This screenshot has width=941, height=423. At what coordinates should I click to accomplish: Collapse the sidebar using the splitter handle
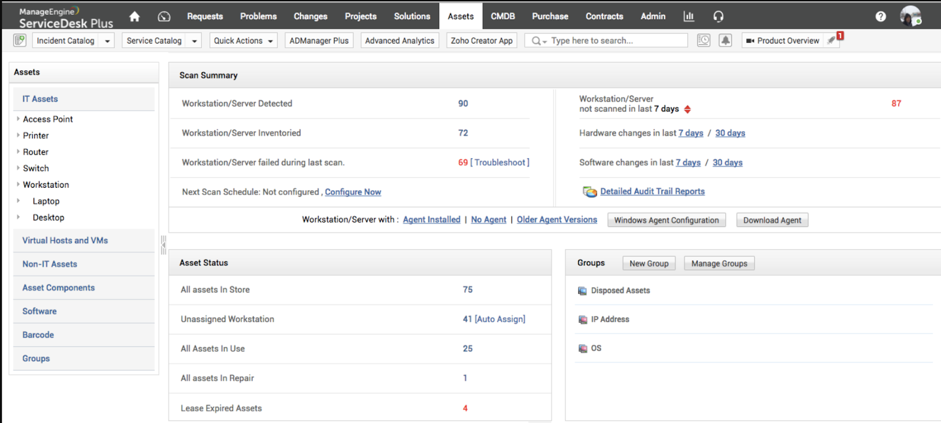(x=163, y=244)
